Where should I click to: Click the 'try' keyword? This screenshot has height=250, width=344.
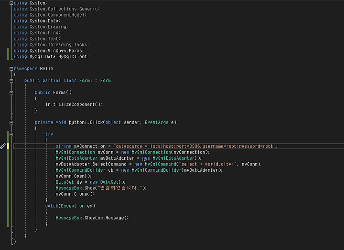(49, 135)
